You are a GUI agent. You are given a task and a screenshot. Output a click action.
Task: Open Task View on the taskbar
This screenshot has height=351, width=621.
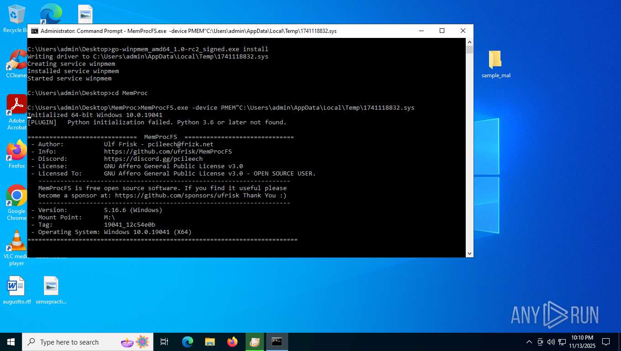(x=164, y=342)
